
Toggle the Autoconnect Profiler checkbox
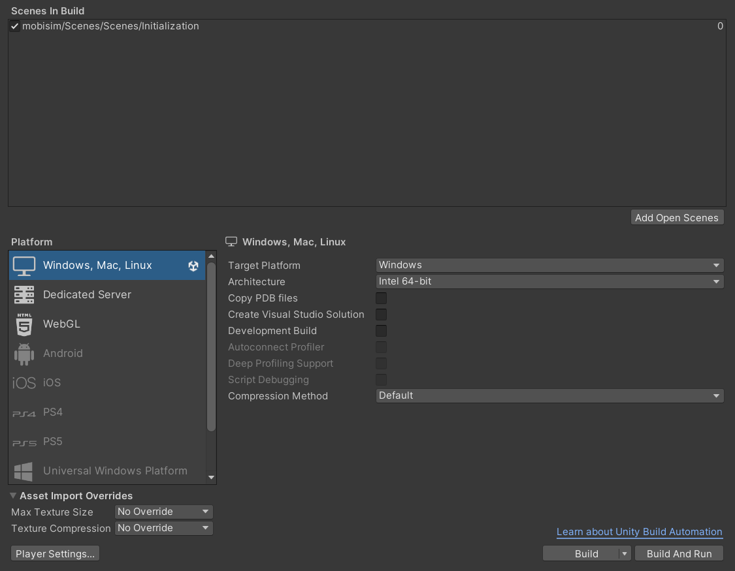[381, 347]
